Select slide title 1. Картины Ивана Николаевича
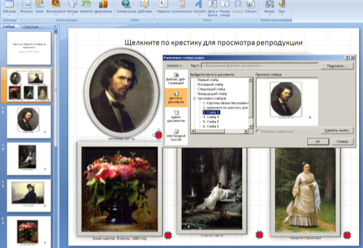The height and width of the screenshot is (248, 363). [x=225, y=103]
